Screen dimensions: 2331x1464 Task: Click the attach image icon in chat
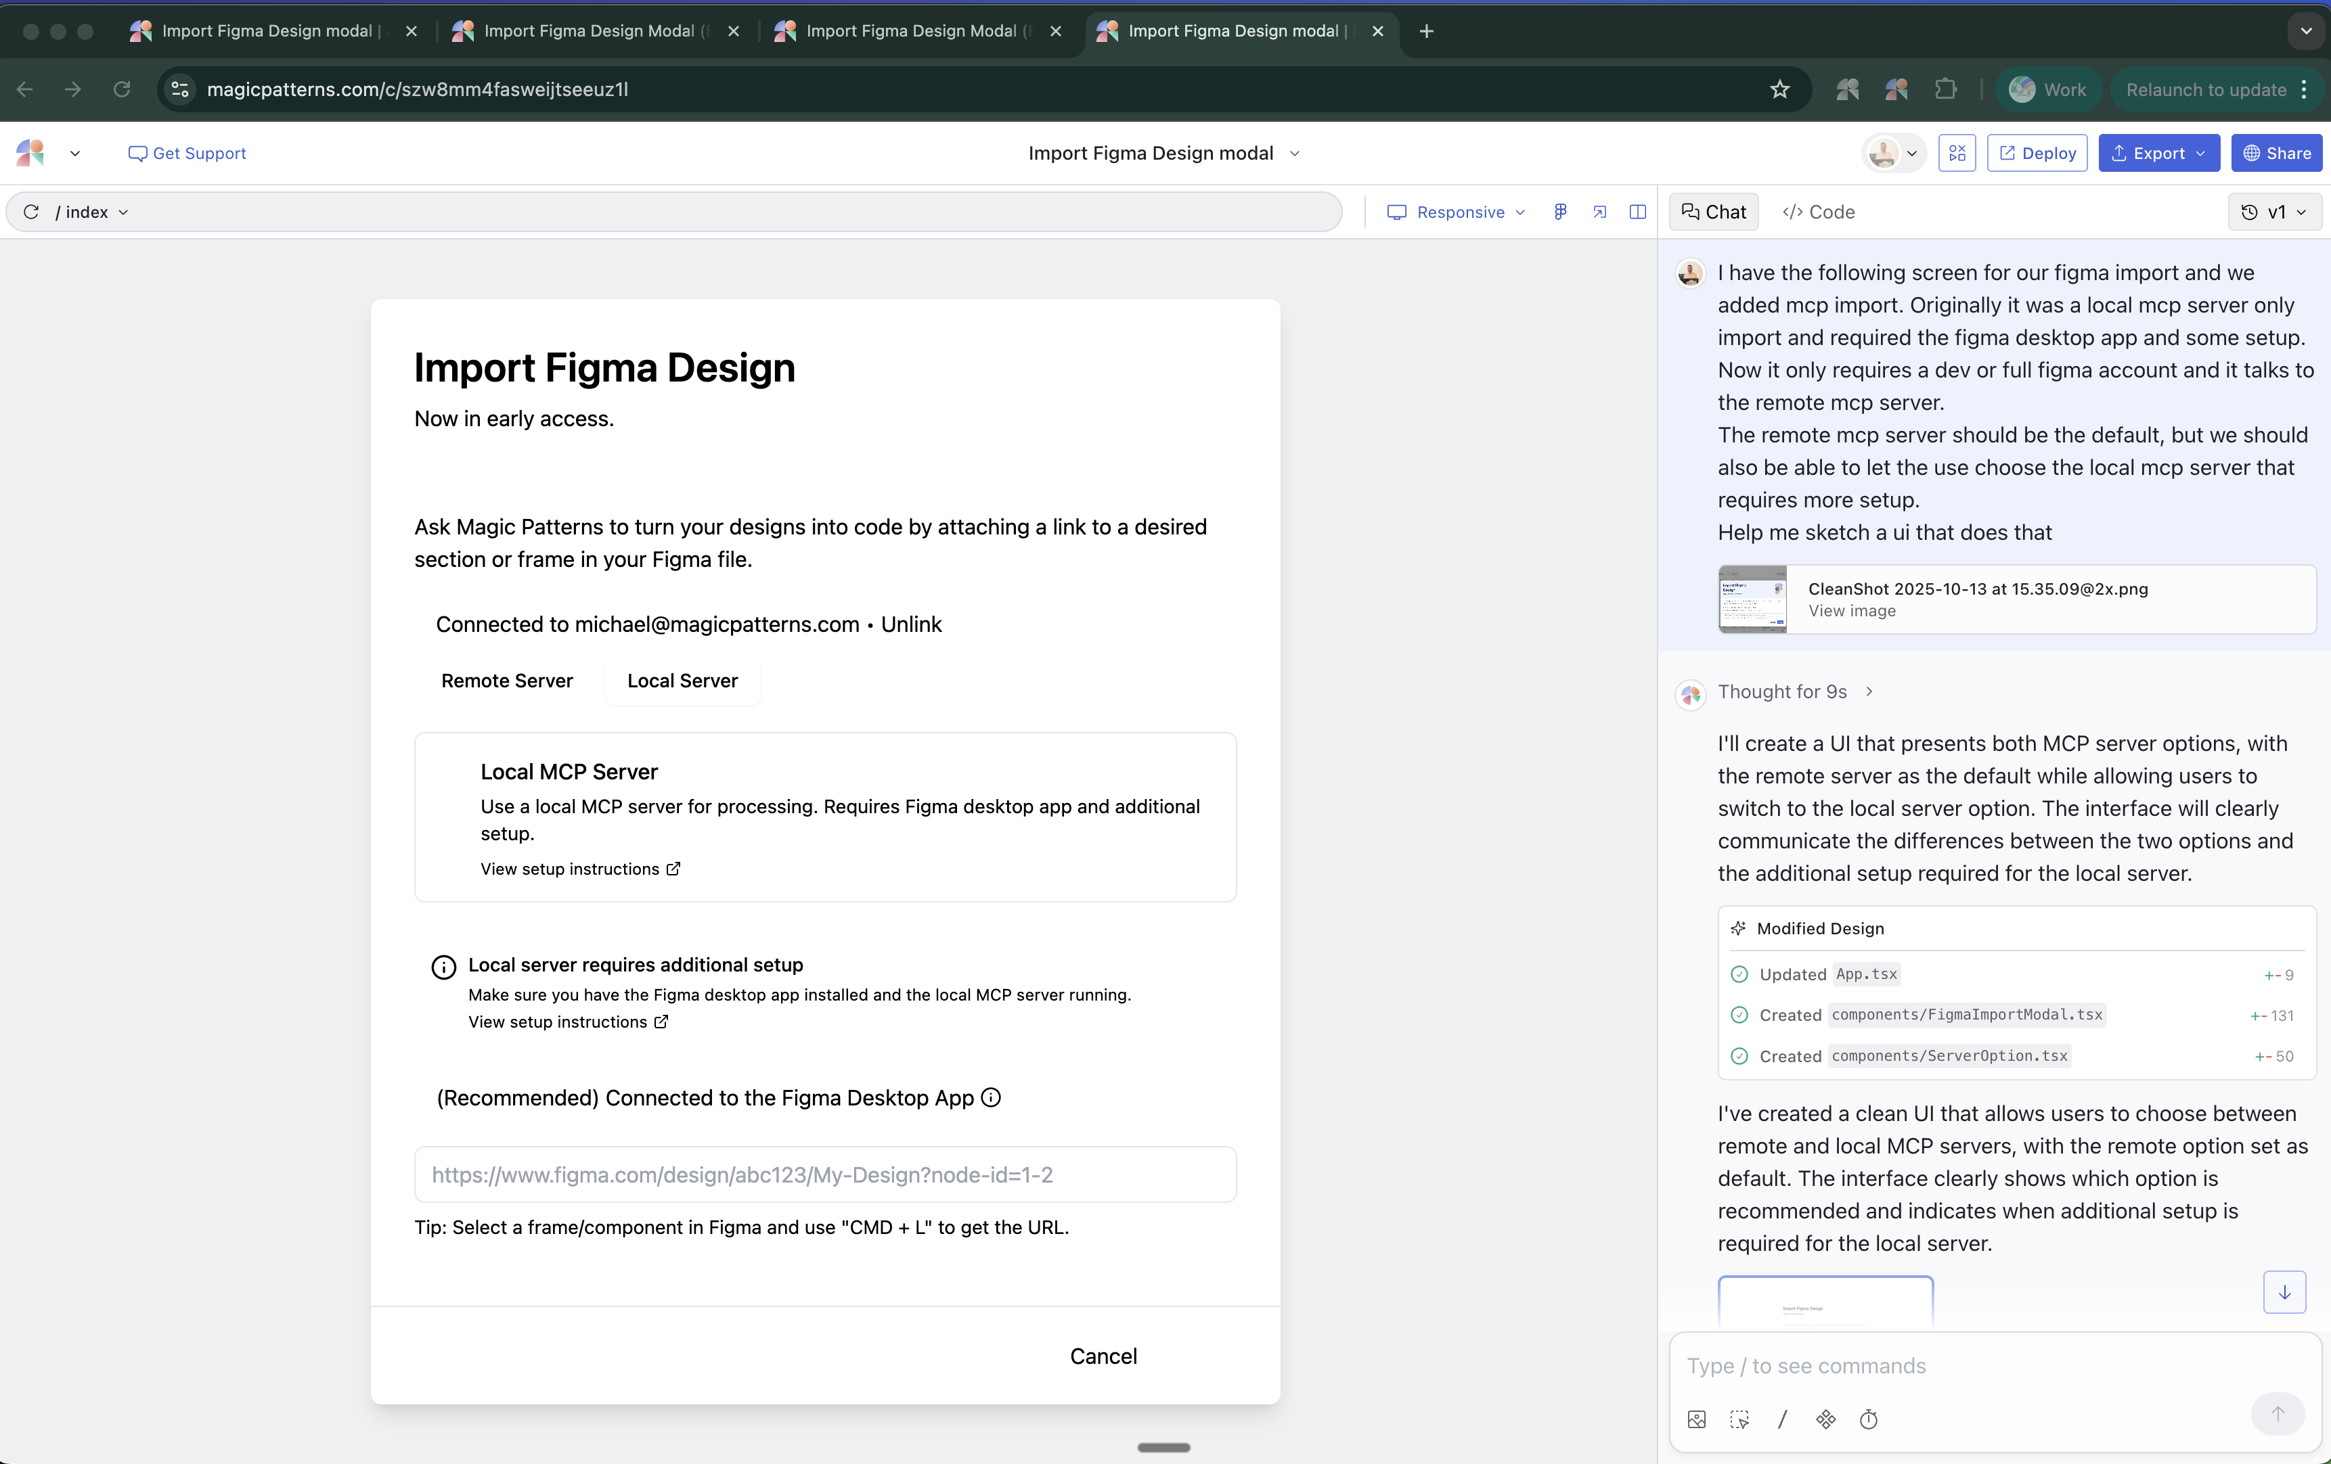coord(1696,1419)
